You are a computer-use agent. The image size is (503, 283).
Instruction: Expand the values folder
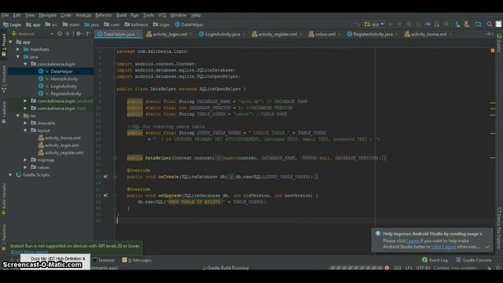point(25,167)
